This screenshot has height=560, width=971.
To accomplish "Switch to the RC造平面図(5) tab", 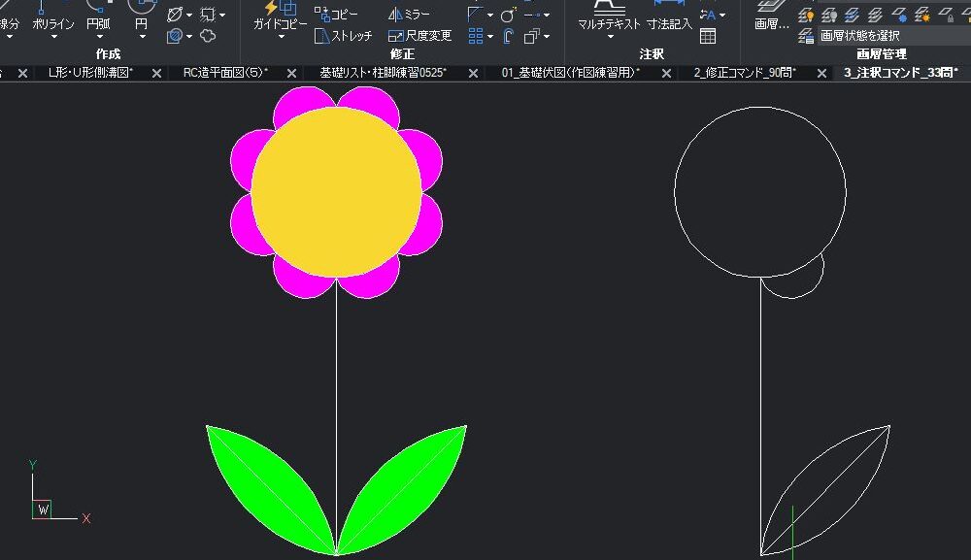I will 225,73.
